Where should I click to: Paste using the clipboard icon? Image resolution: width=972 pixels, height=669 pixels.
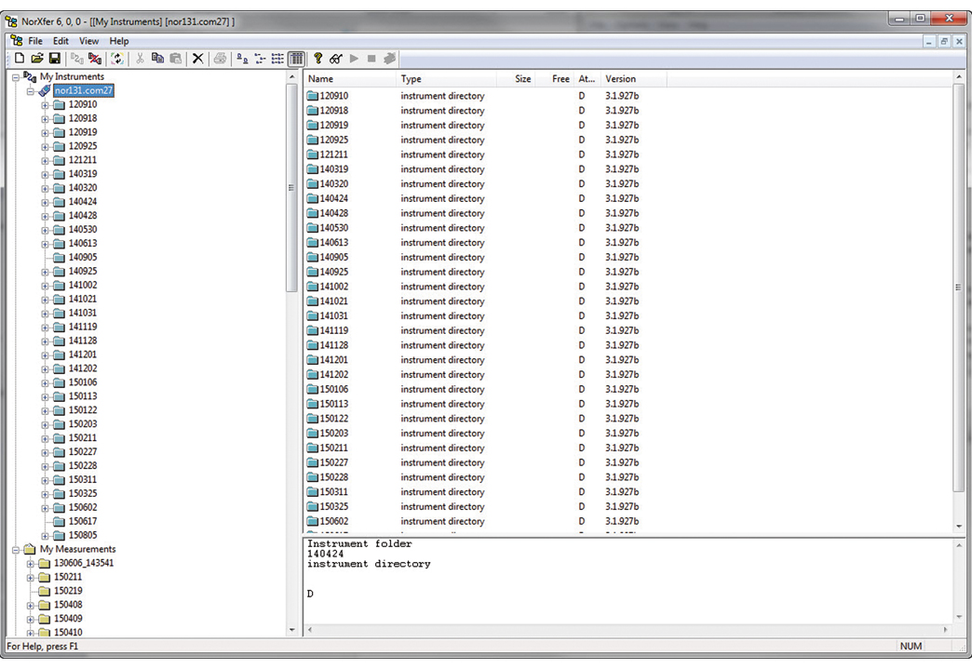click(x=175, y=59)
